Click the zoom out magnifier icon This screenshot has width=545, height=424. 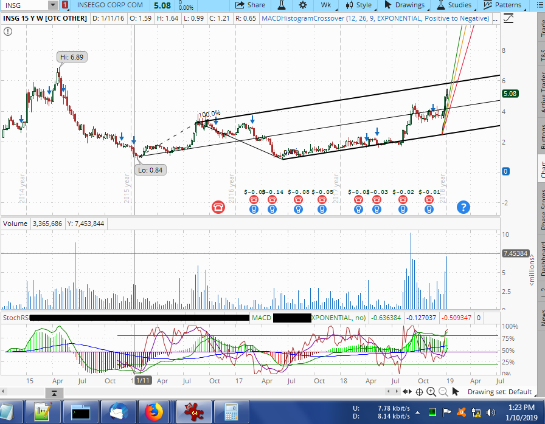click(x=443, y=392)
